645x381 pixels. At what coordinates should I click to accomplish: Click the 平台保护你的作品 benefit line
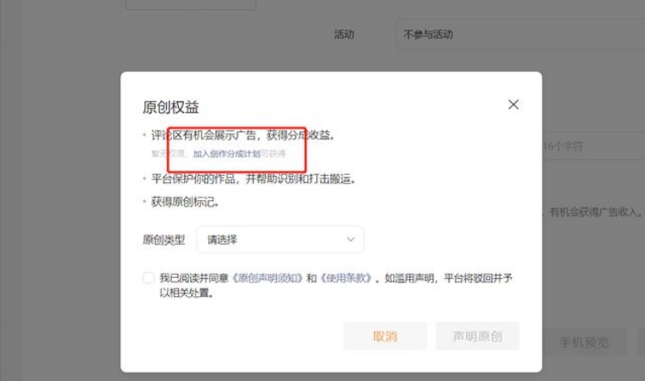tap(253, 179)
